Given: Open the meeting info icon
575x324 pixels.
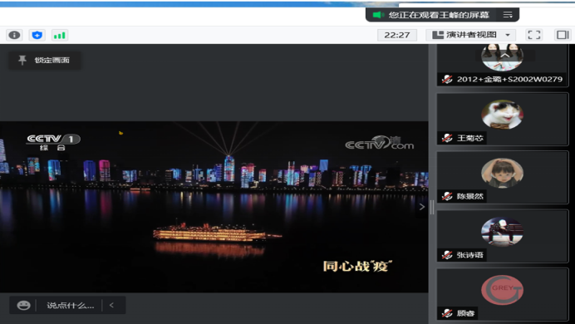Looking at the screenshot, I should (14, 35).
